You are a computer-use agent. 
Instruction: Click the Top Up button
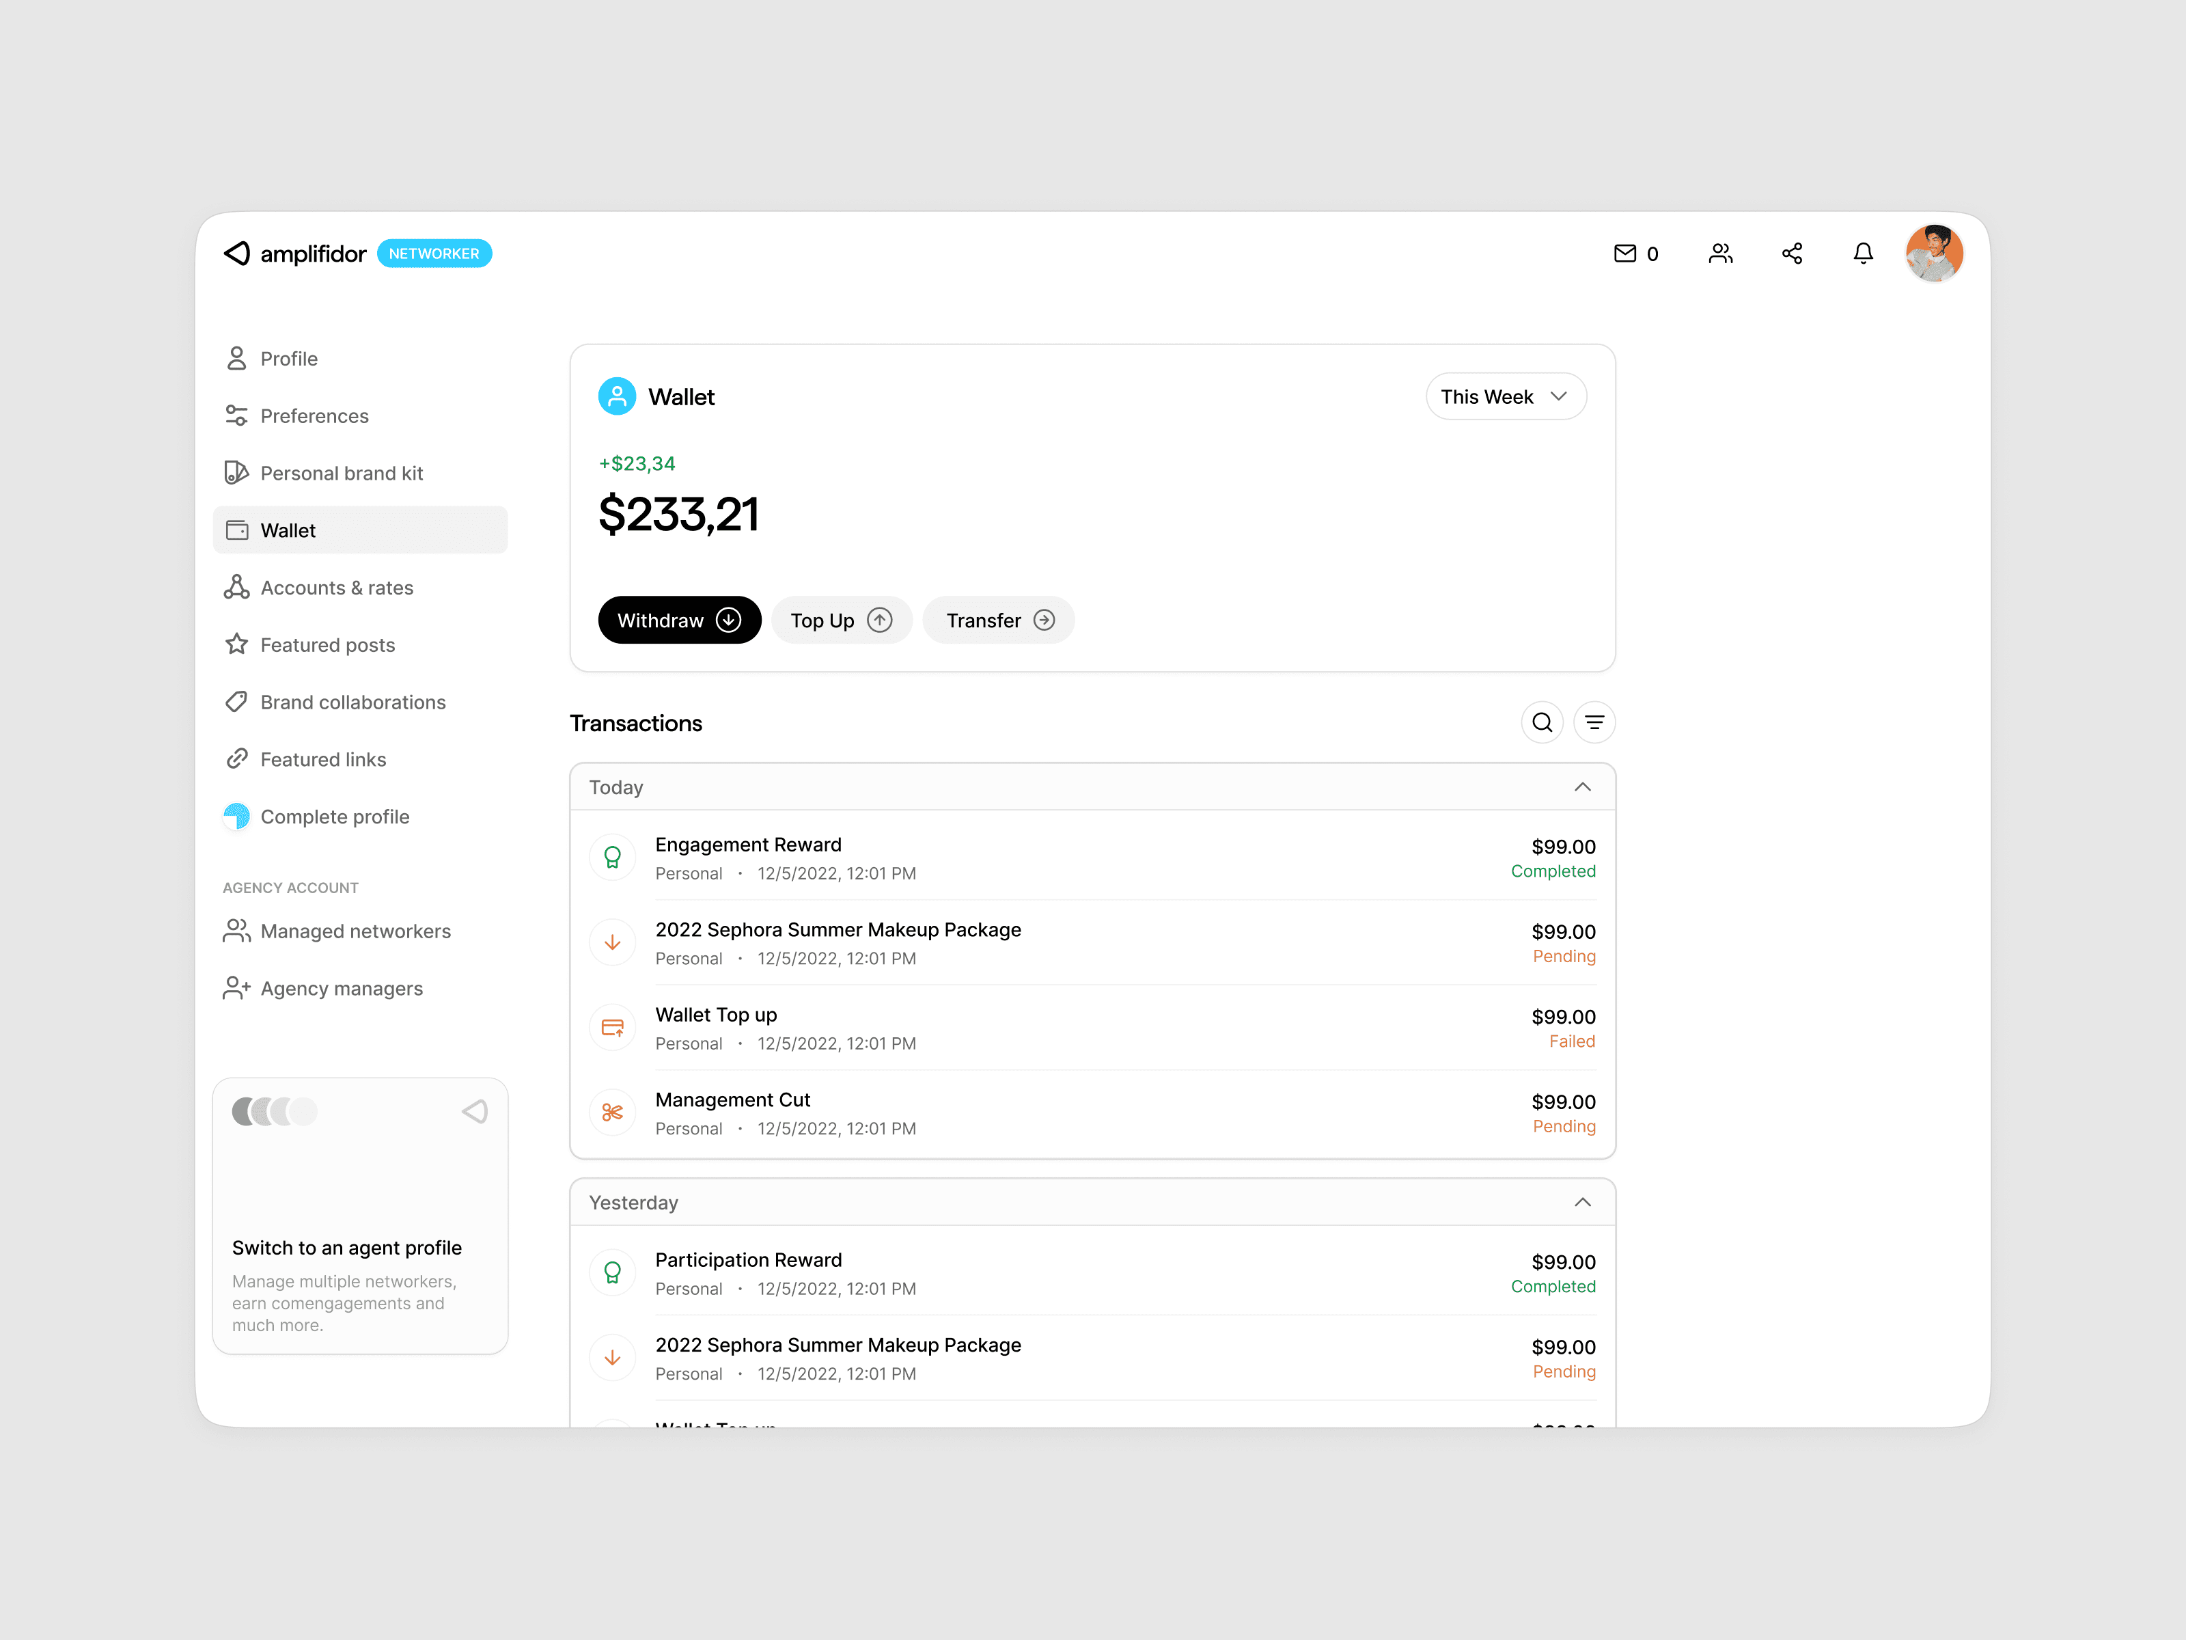(841, 620)
